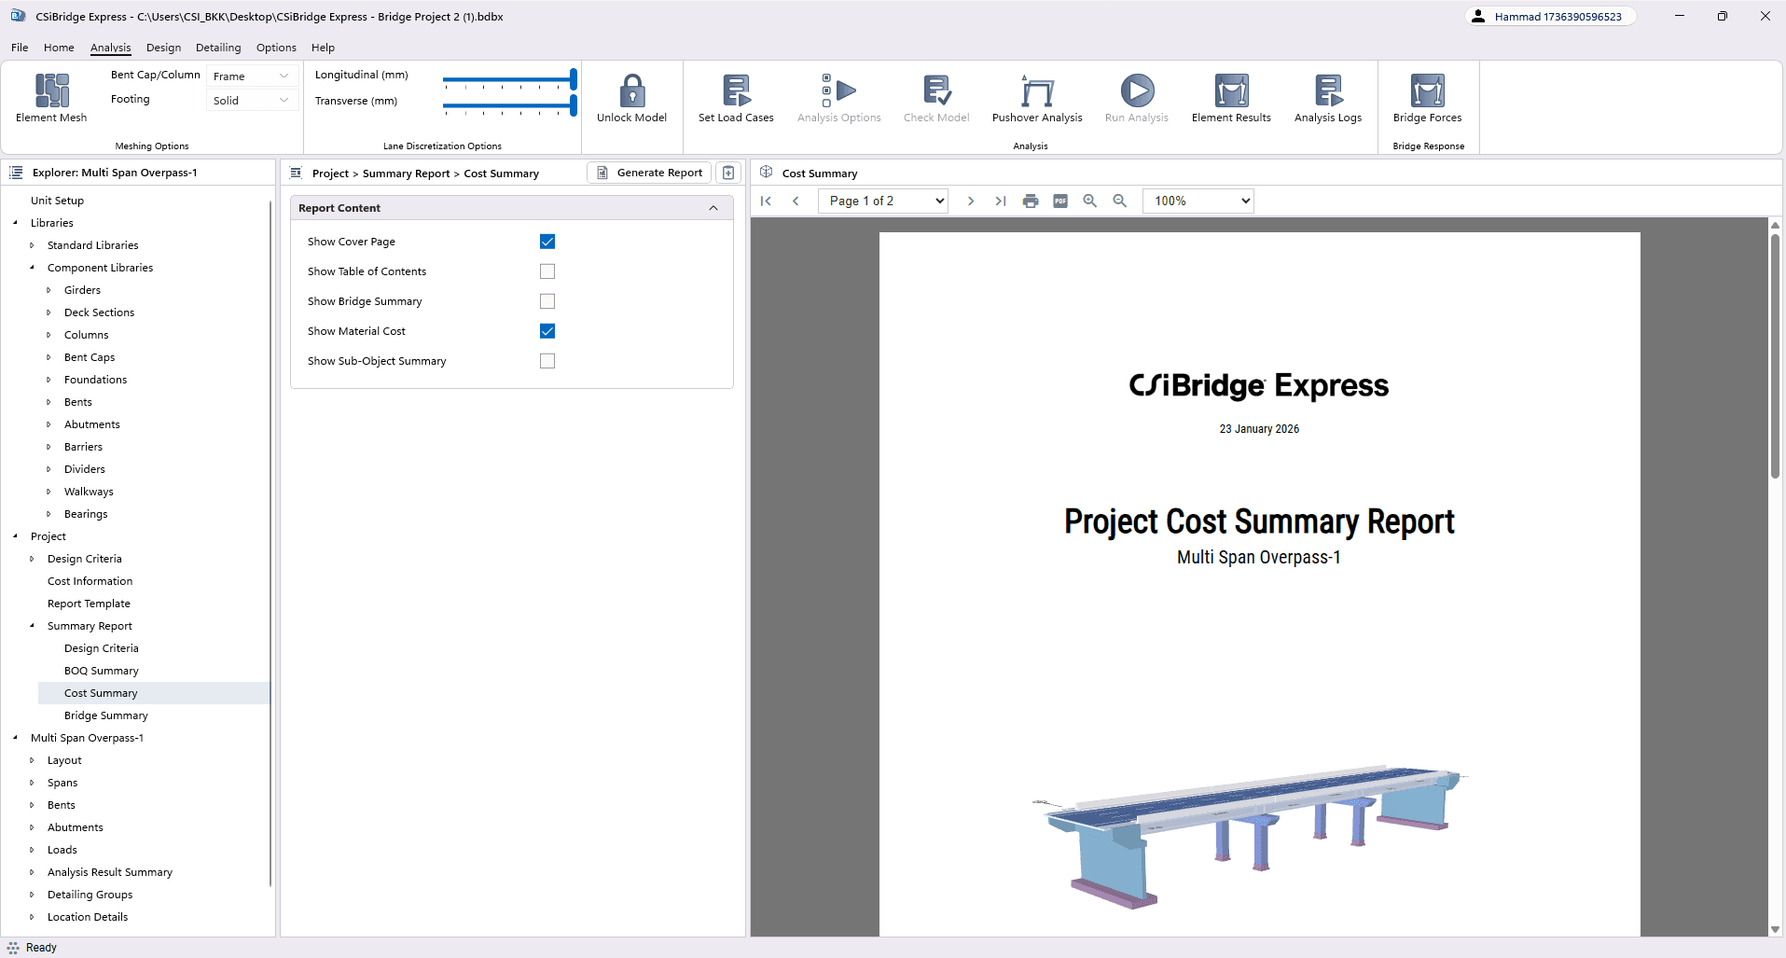This screenshot has width=1786, height=958.
Task: Enable Show Table of Contents
Action: coord(547,271)
